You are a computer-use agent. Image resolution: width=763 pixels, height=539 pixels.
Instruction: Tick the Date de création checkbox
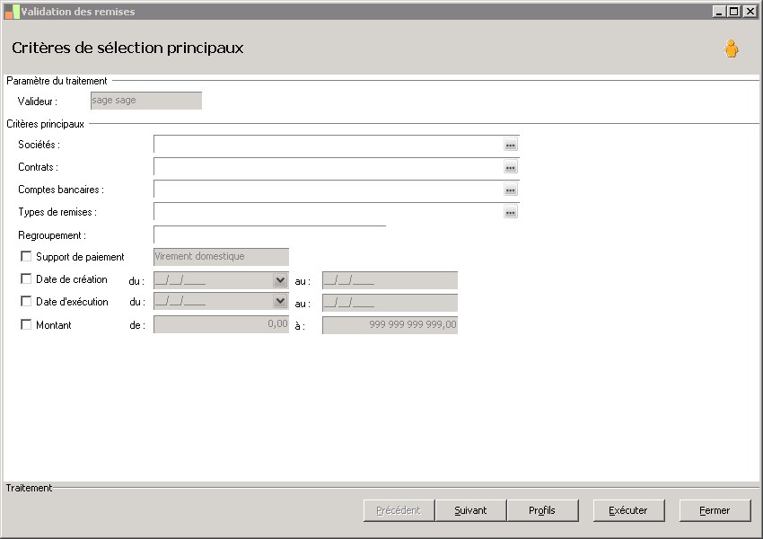26,278
